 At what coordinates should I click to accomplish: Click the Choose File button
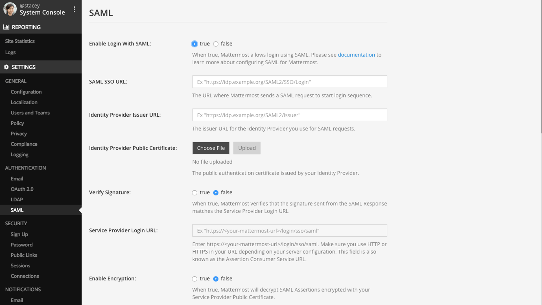coord(211,148)
